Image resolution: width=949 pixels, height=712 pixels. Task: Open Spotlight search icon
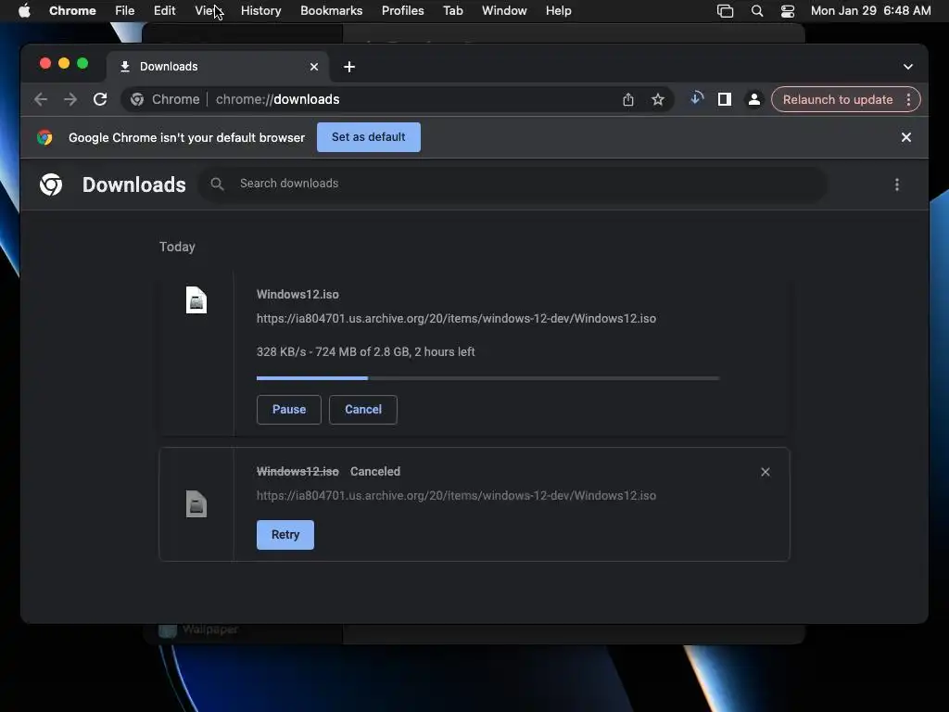pos(756,10)
